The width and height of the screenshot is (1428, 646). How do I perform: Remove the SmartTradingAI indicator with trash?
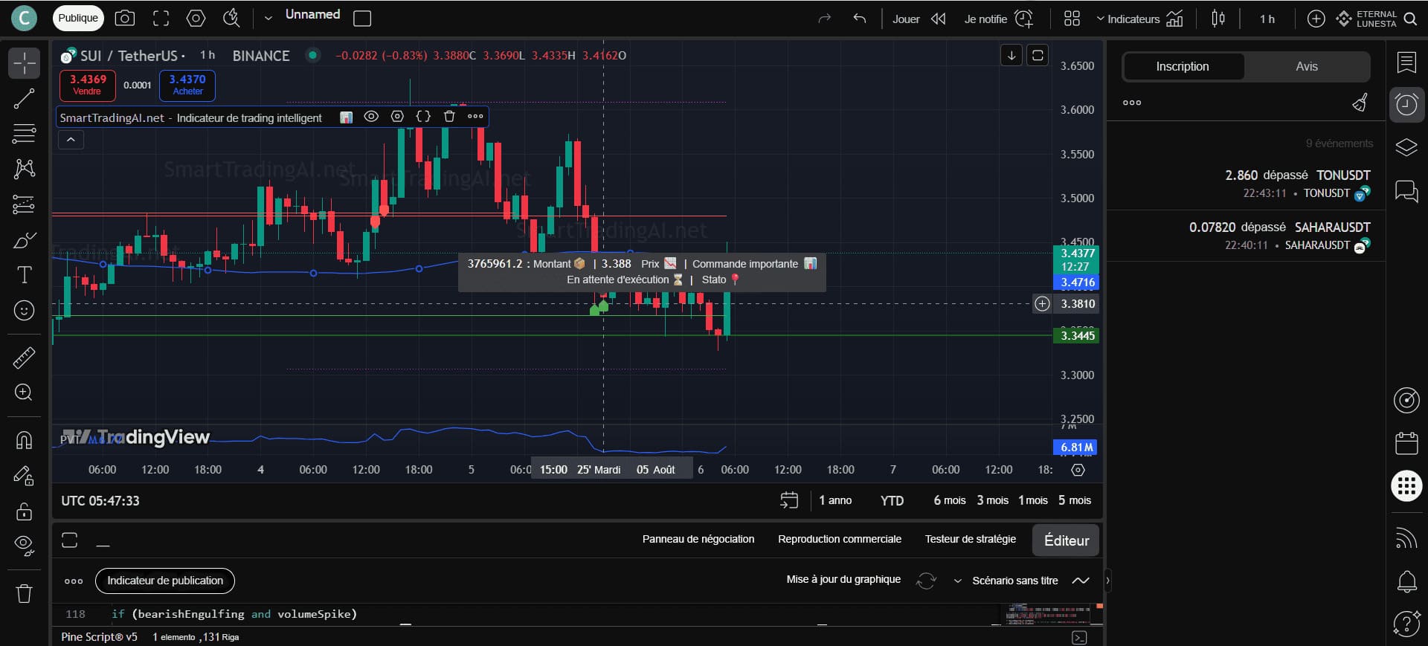(449, 117)
